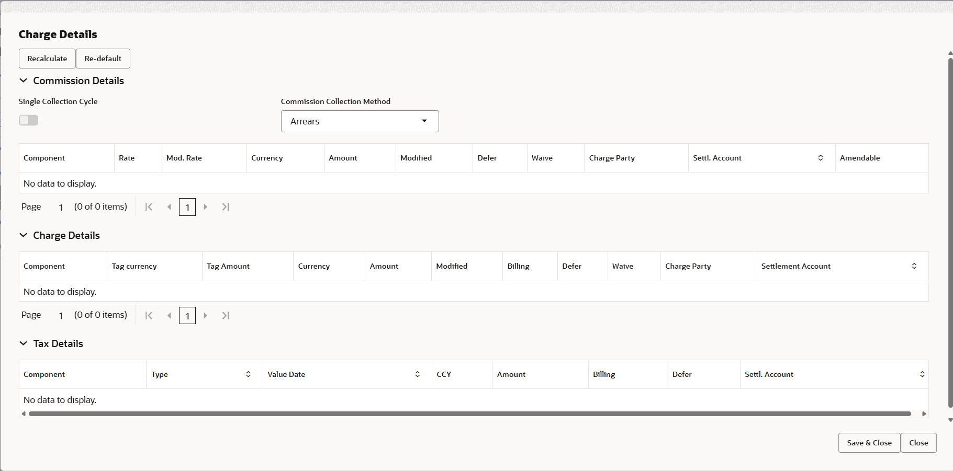This screenshot has width=953, height=471.
Task: Click first page icon under Commission Details
Action: click(x=149, y=206)
